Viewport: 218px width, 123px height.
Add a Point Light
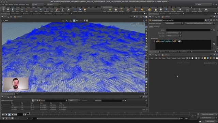click(x=110, y=10)
